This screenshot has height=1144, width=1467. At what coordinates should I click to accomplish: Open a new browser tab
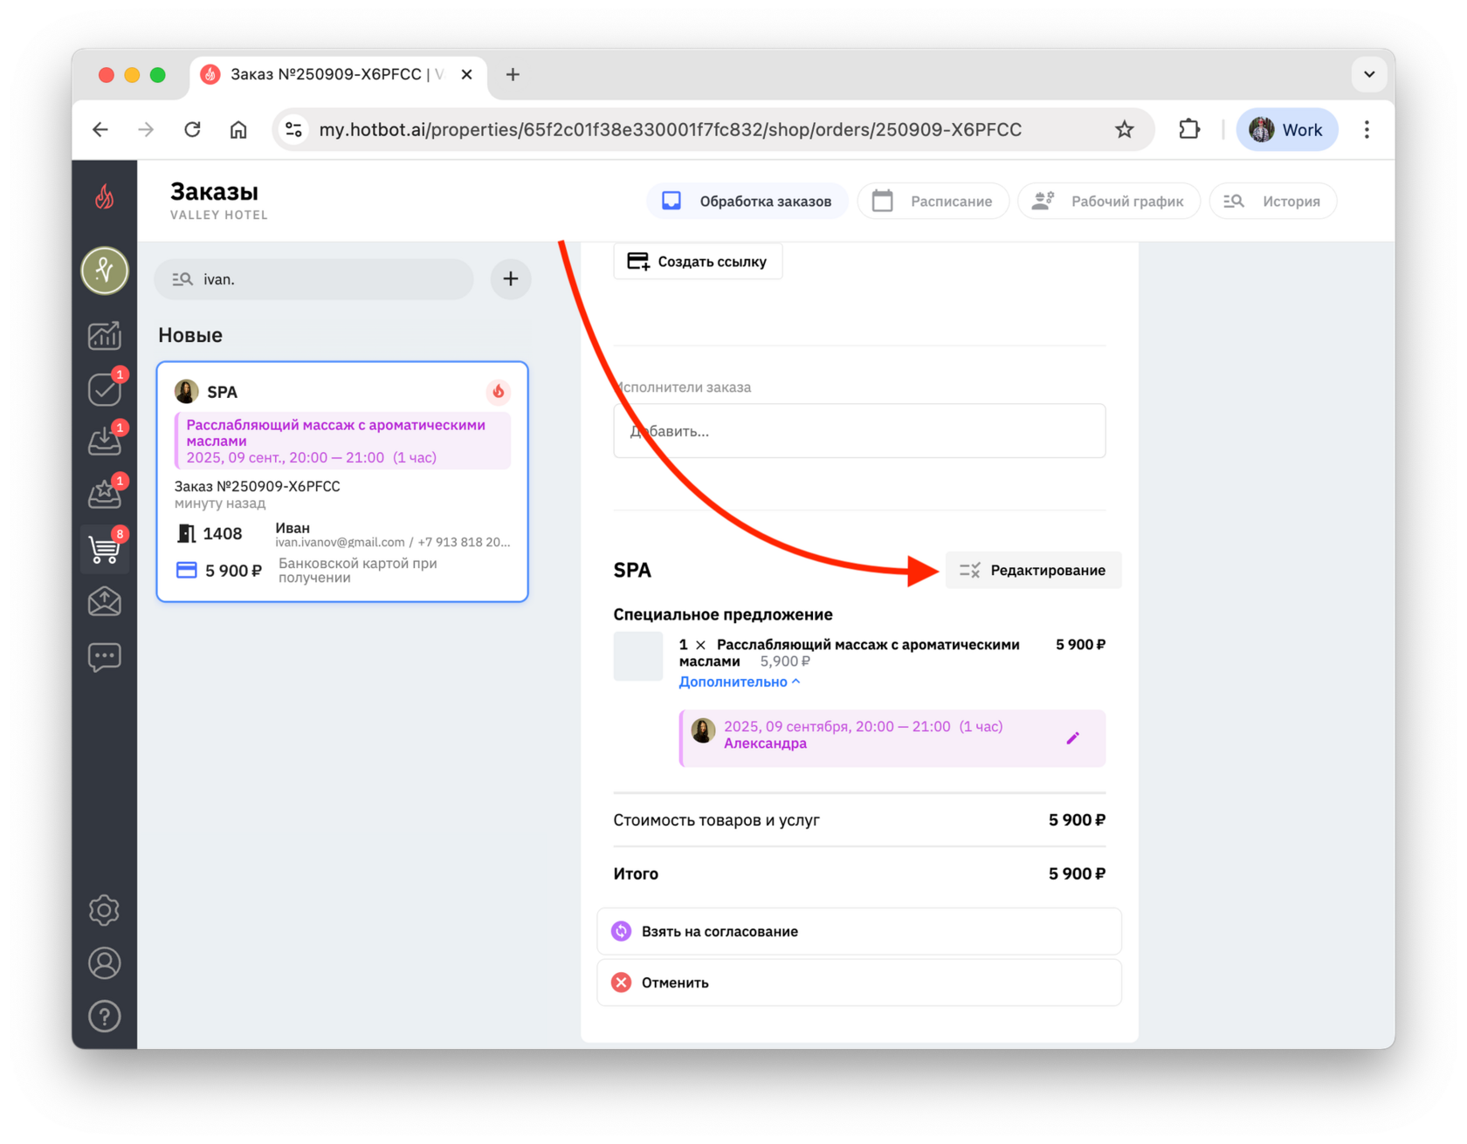(x=513, y=75)
